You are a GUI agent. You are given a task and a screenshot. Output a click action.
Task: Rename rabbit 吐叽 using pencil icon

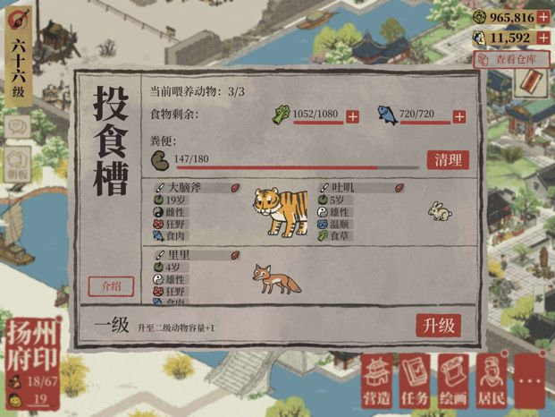324,187
